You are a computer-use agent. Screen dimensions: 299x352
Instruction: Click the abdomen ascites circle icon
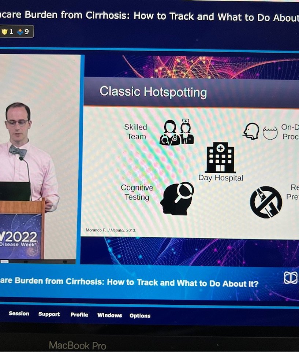click(270, 133)
